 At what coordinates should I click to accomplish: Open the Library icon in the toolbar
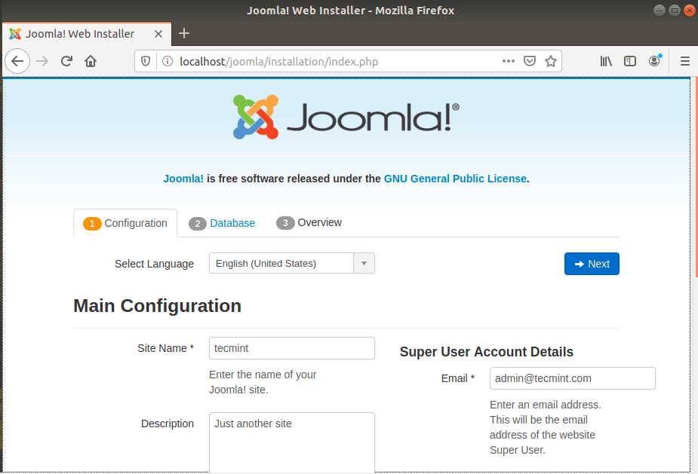point(606,61)
